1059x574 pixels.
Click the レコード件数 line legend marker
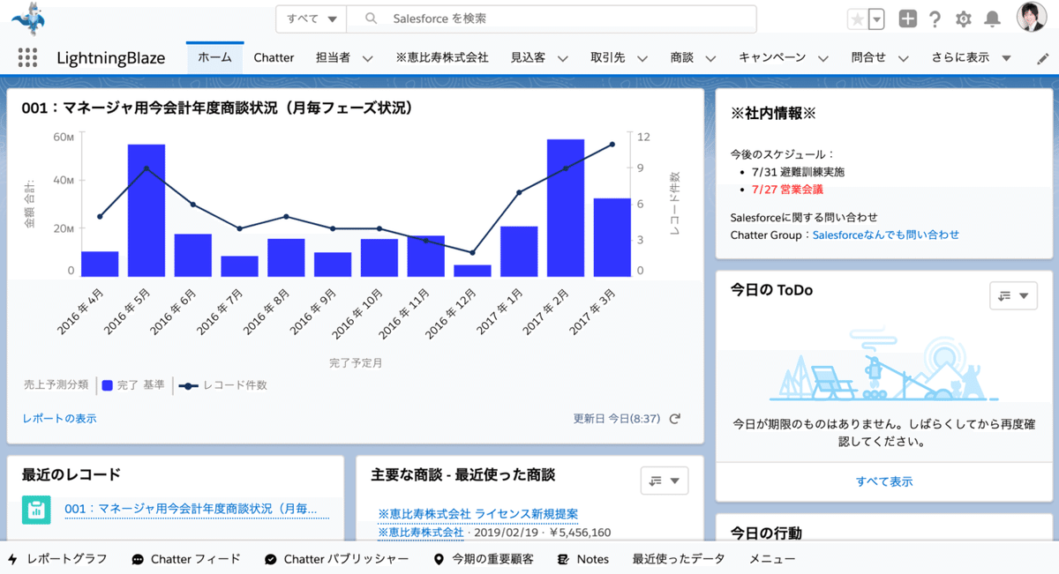tap(188, 385)
